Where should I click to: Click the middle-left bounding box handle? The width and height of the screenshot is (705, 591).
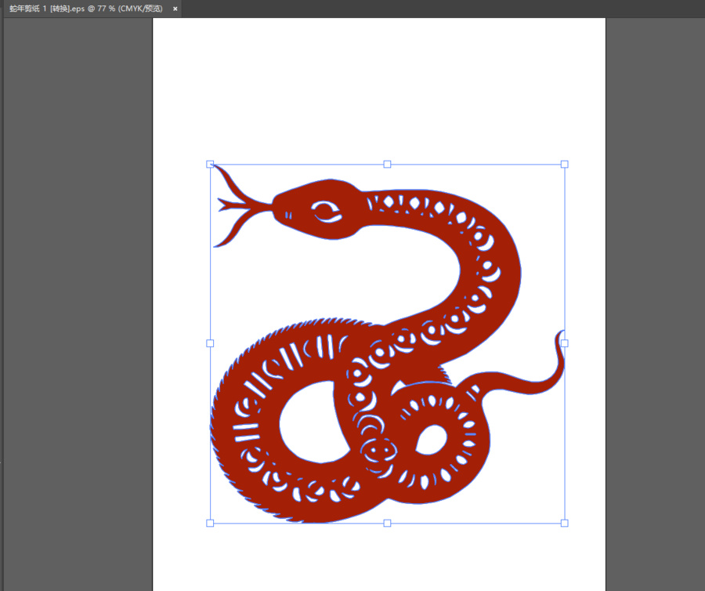[x=210, y=343]
